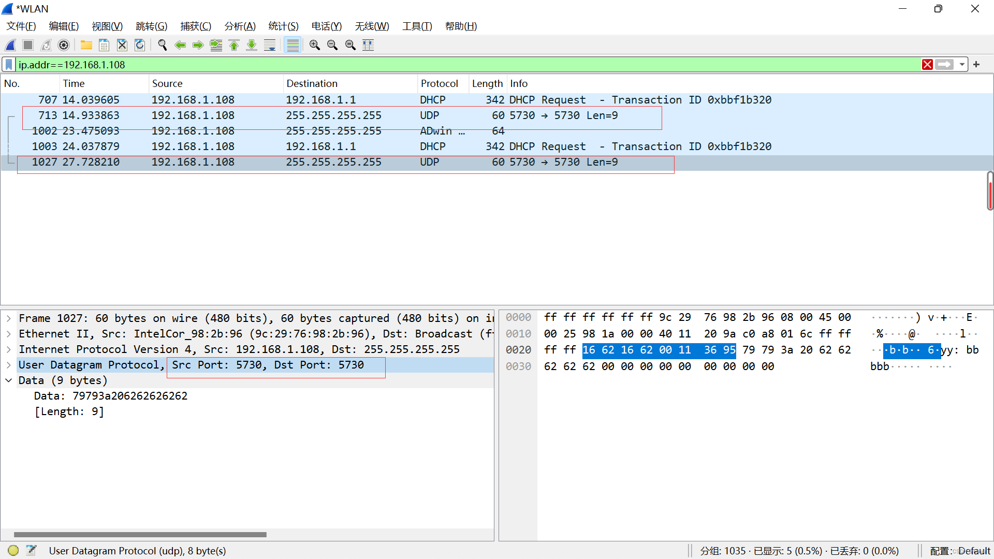This screenshot has width=994, height=559.
Task: Open the 视图(V) menu
Action: (107, 26)
